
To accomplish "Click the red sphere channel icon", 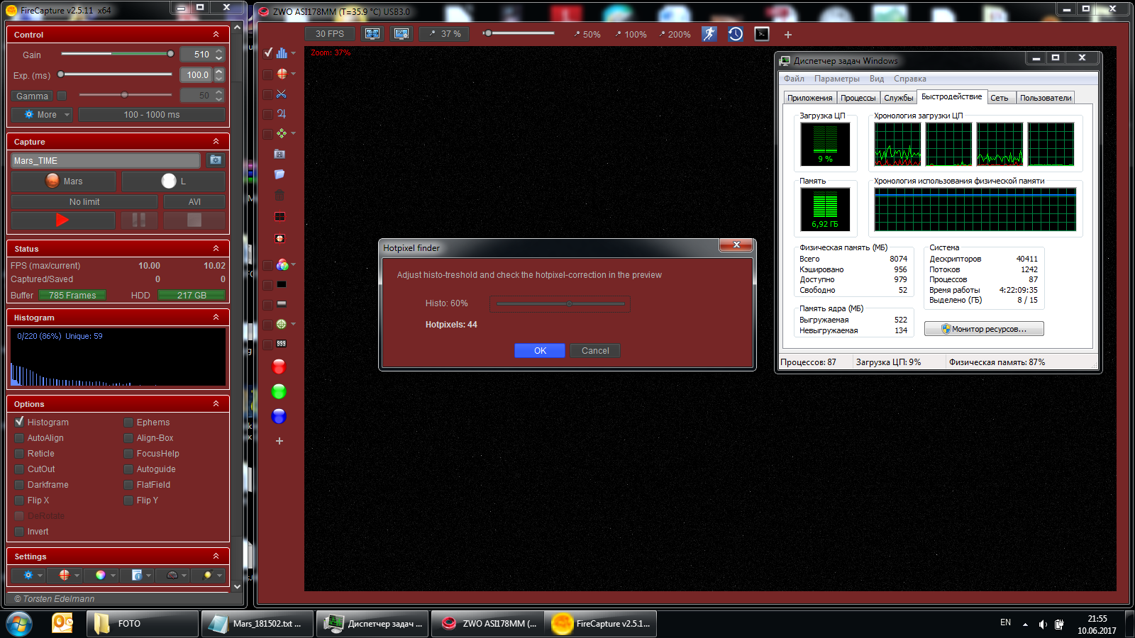I will point(279,366).
